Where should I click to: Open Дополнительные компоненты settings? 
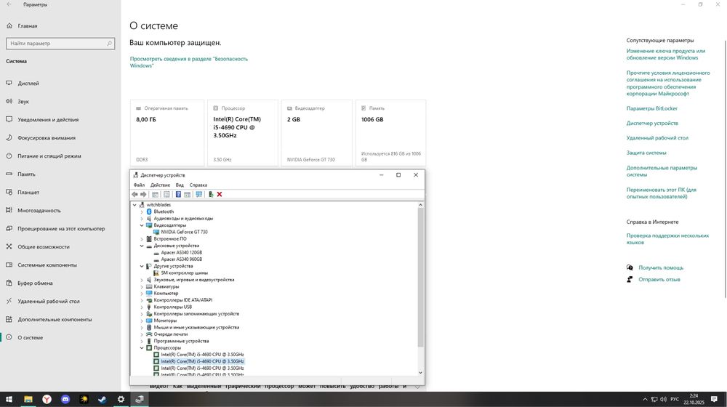(x=55, y=319)
